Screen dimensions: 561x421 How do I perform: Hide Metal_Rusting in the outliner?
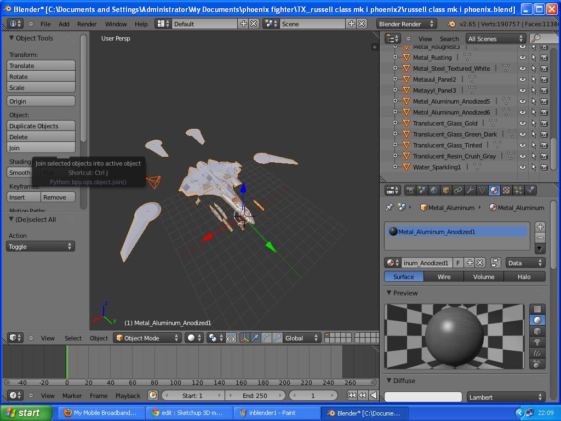click(522, 57)
